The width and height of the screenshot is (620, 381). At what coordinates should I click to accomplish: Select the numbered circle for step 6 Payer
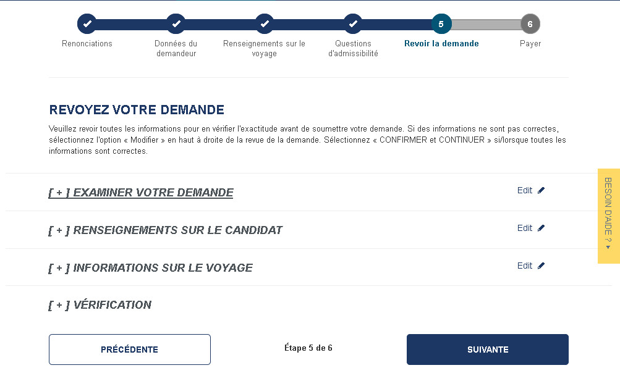point(530,24)
